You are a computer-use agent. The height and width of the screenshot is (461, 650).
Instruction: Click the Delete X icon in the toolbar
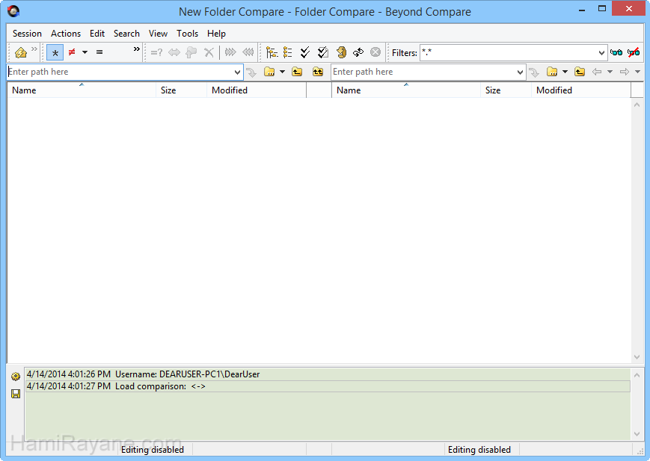click(x=209, y=52)
